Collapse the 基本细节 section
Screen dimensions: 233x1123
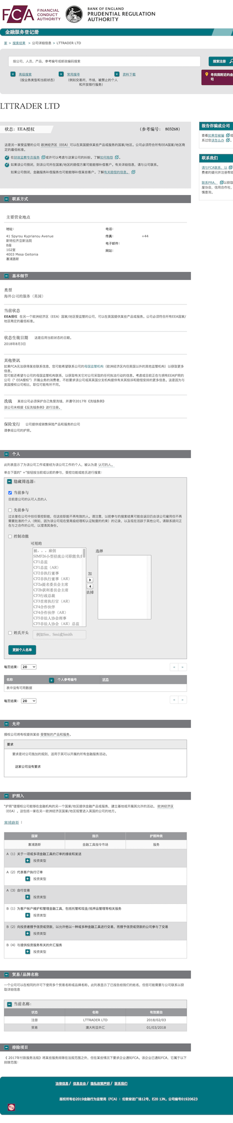7,276
